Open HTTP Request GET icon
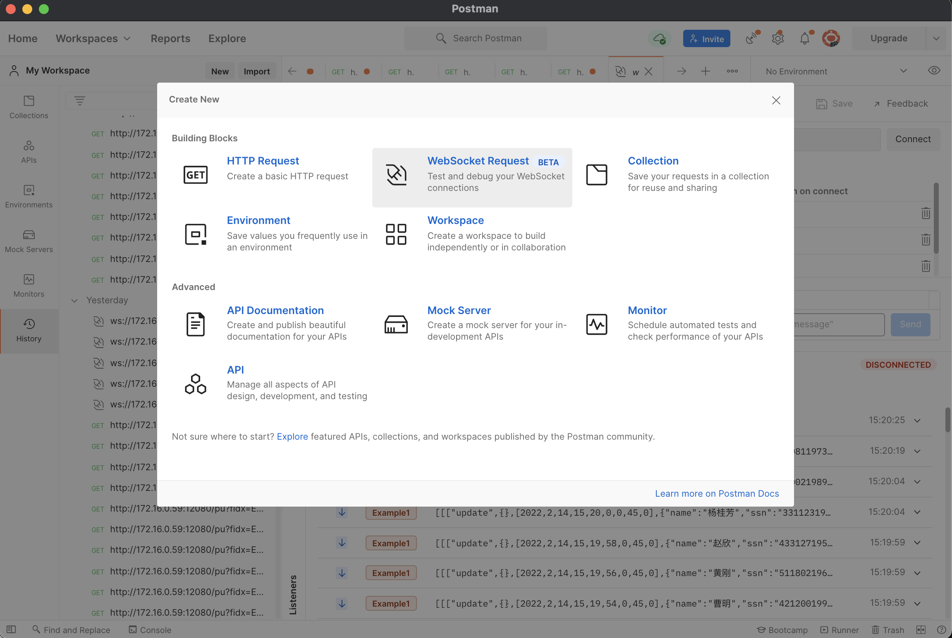The image size is (952, 638). point(195,174)
